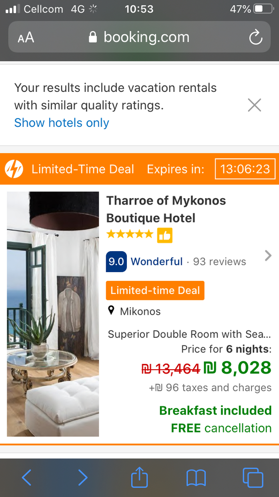The width and height of the screenshot is (279, 497).
Task: Open the bookmarks book icon
Action: (x=196, y=478)
